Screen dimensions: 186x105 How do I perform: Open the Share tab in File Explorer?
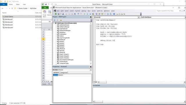18,4
